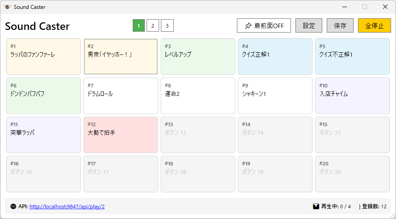
Task: Click empty slot ボタン 17
Action: point(121,174)
